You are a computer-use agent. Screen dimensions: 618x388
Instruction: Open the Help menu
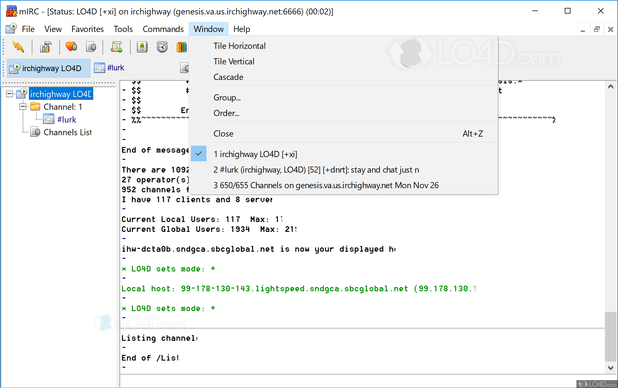tap(242, 29)
